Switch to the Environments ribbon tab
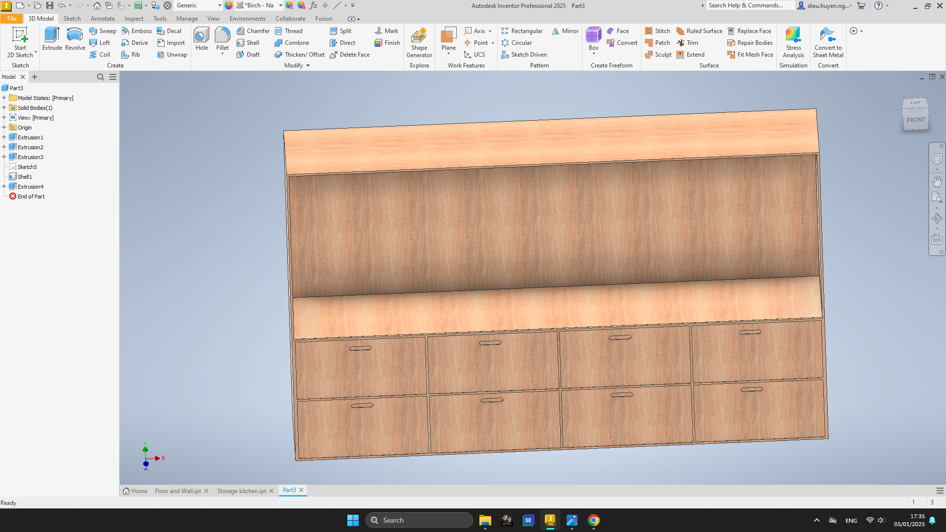Image resolution: width=946 pixels, height=532 pixels. (x=247, y=19)
